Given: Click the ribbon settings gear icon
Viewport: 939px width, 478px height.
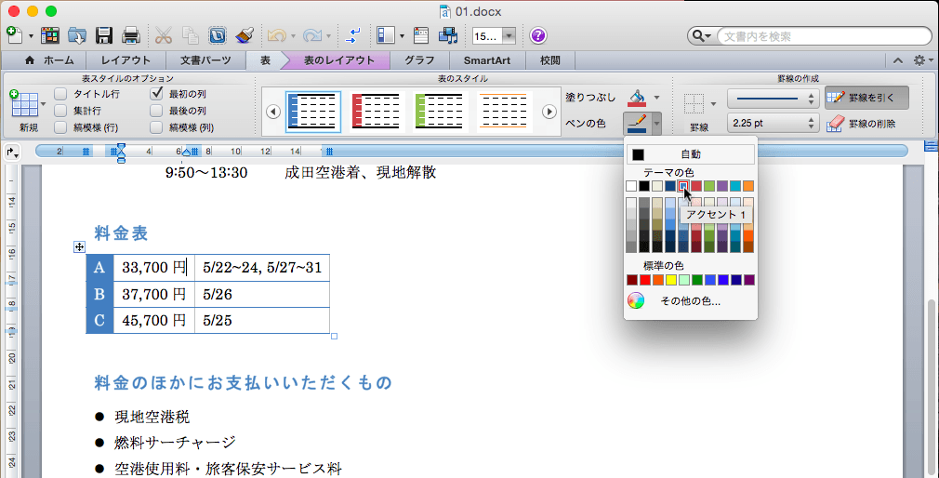Looking at the screenshot, I should [919, 60].
